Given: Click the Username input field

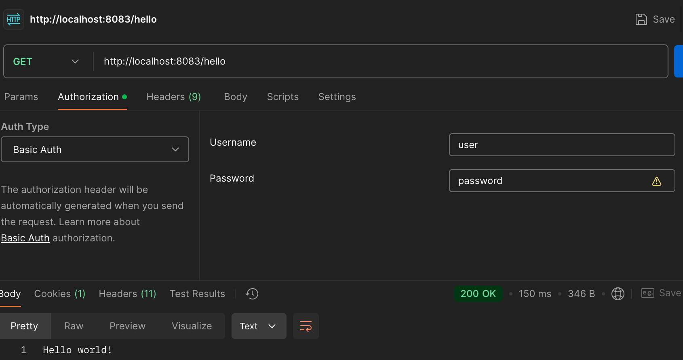Looking at the screenshot, I should click(562, 145).
